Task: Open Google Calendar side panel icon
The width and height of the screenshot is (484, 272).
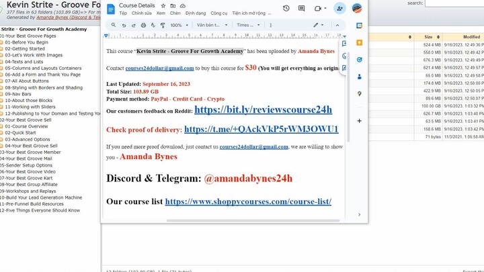Action: point(359,26)
